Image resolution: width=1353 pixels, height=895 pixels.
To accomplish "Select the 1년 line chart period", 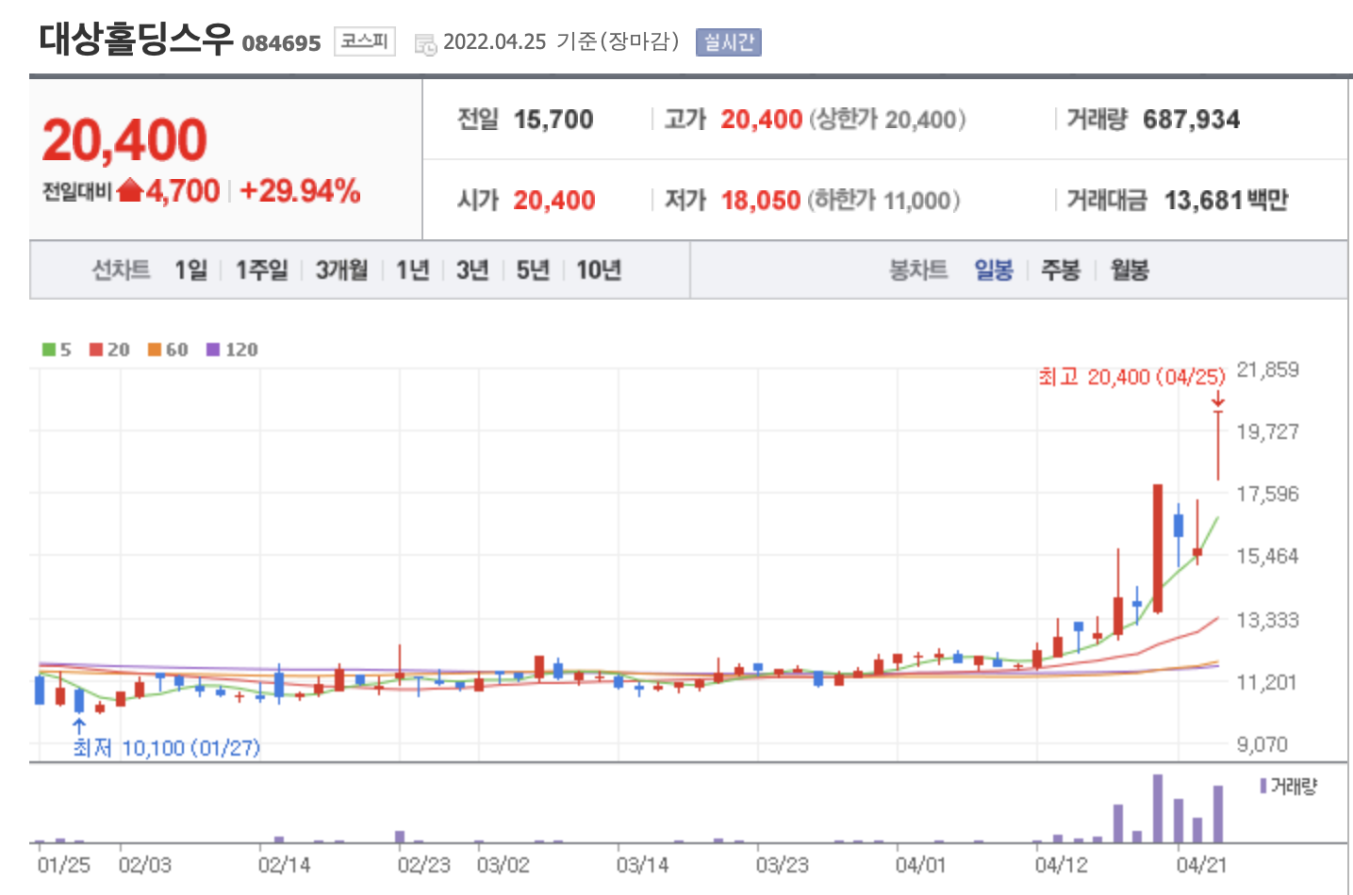I will click(412, 270).
